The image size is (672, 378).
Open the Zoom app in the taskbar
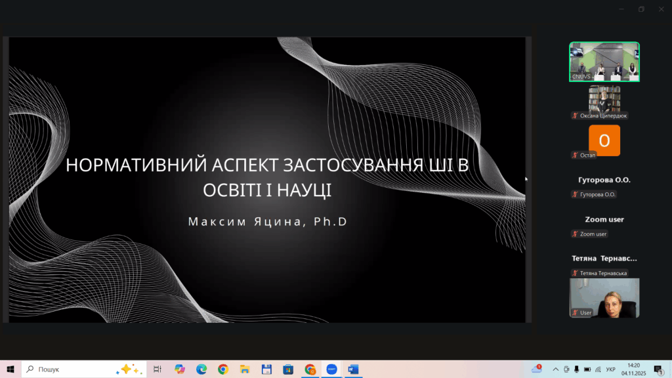[x=331, y=369]
